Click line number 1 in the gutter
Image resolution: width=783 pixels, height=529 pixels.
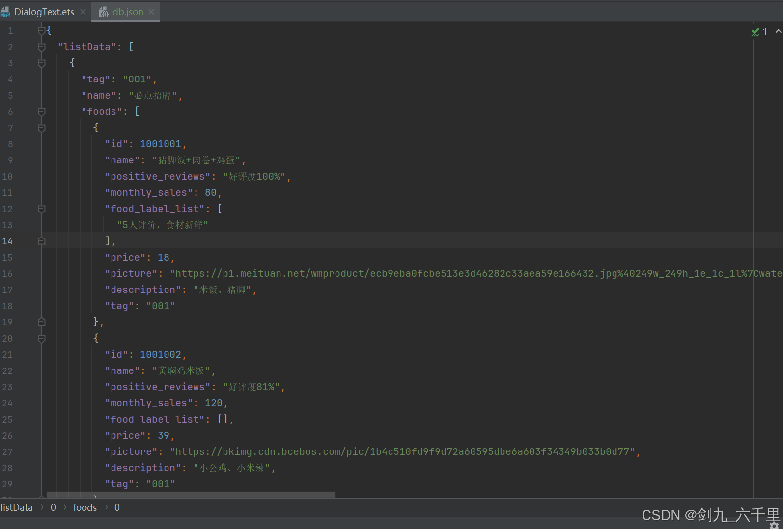tap(10, 31)
